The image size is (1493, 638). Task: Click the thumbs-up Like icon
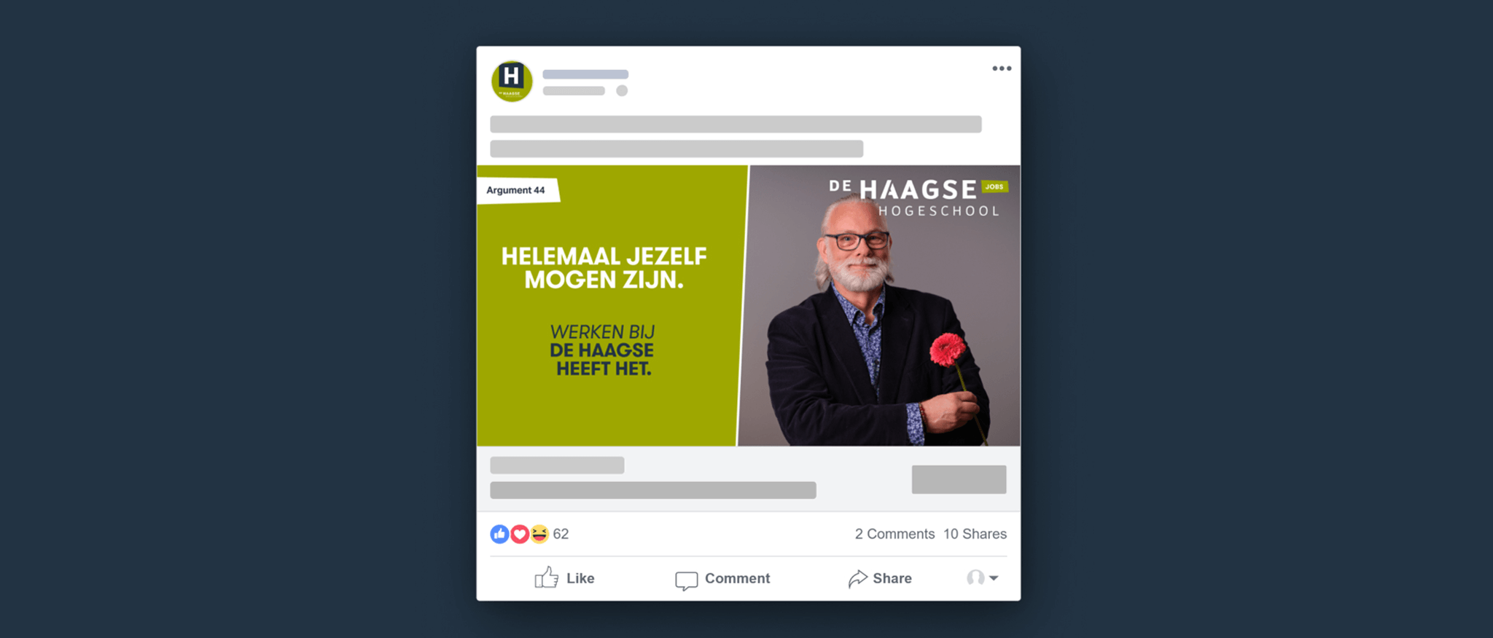pyautogui.click(x=546, y=578)
